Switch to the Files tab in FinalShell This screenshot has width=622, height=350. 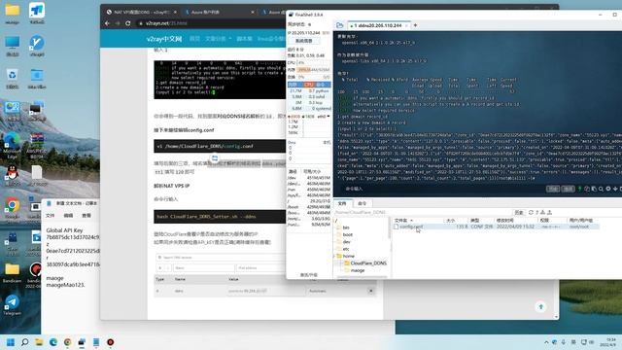(x=342, y=203)
